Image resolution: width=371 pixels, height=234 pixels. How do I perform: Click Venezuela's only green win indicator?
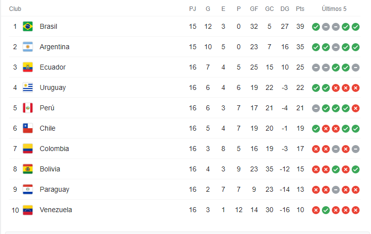(x=326, y=210)
